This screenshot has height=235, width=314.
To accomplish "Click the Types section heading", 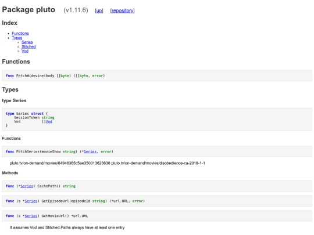I will pyautogui.click(x=10, y=89).
